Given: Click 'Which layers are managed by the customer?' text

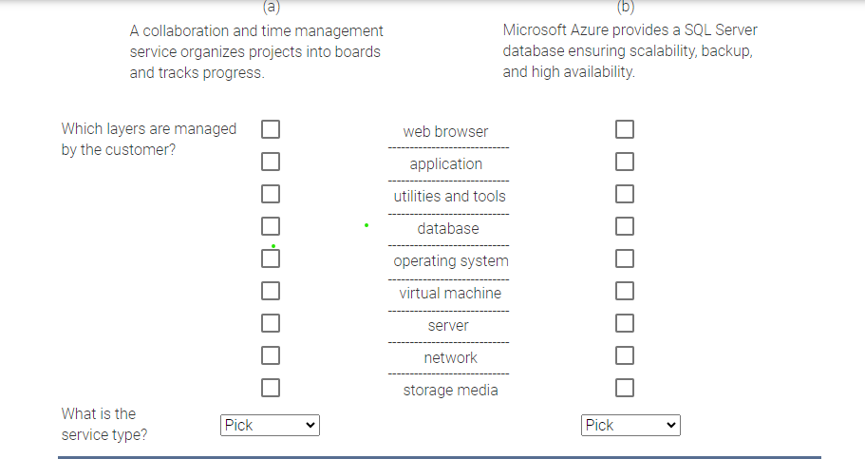Looking at the screenshot, I should (148, 139).
